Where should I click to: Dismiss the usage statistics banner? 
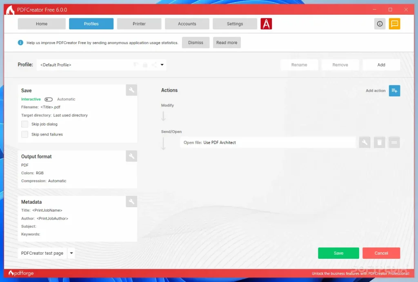click(196, 42)
